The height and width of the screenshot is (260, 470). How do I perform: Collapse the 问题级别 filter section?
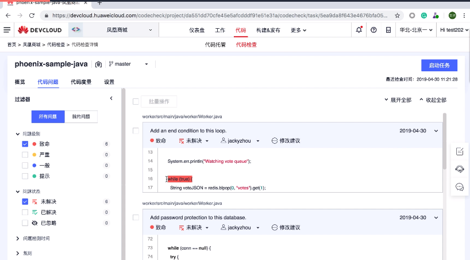18,134
